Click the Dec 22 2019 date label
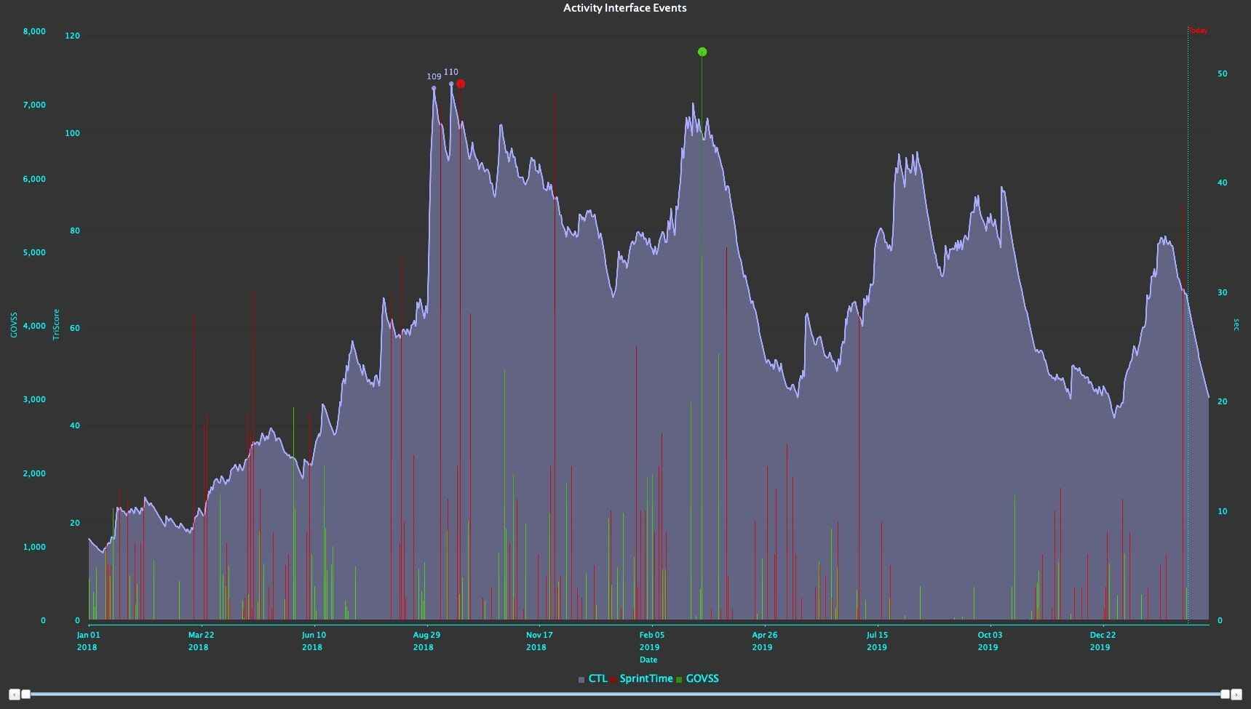 1102,641
